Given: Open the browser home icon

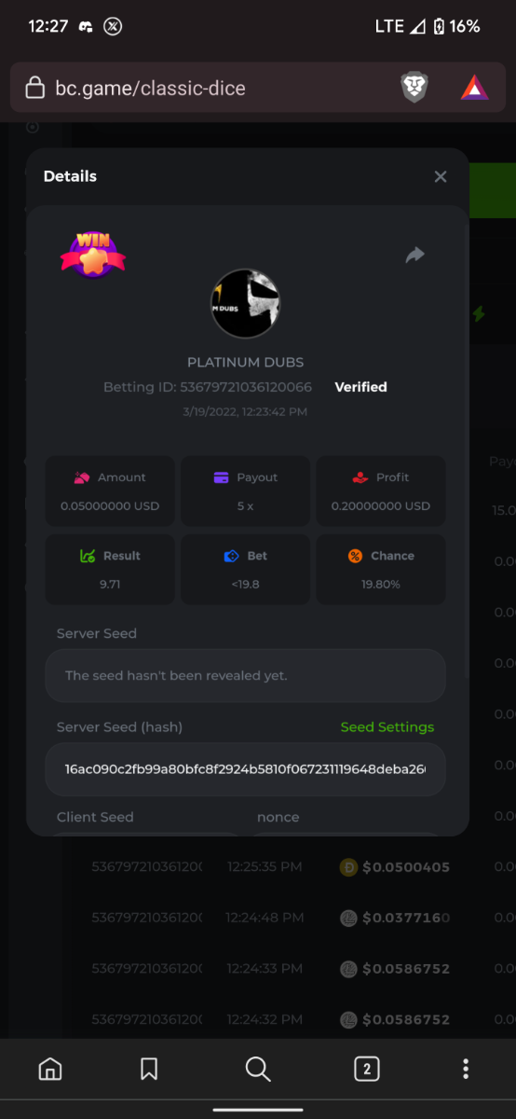Looking at the screenshot, I should [50, 1069].
